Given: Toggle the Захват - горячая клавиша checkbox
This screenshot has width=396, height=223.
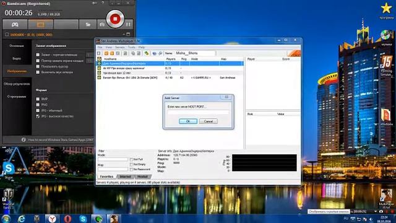Looking at the screenshot, I should pyautogui.click(x=38, y=55).
